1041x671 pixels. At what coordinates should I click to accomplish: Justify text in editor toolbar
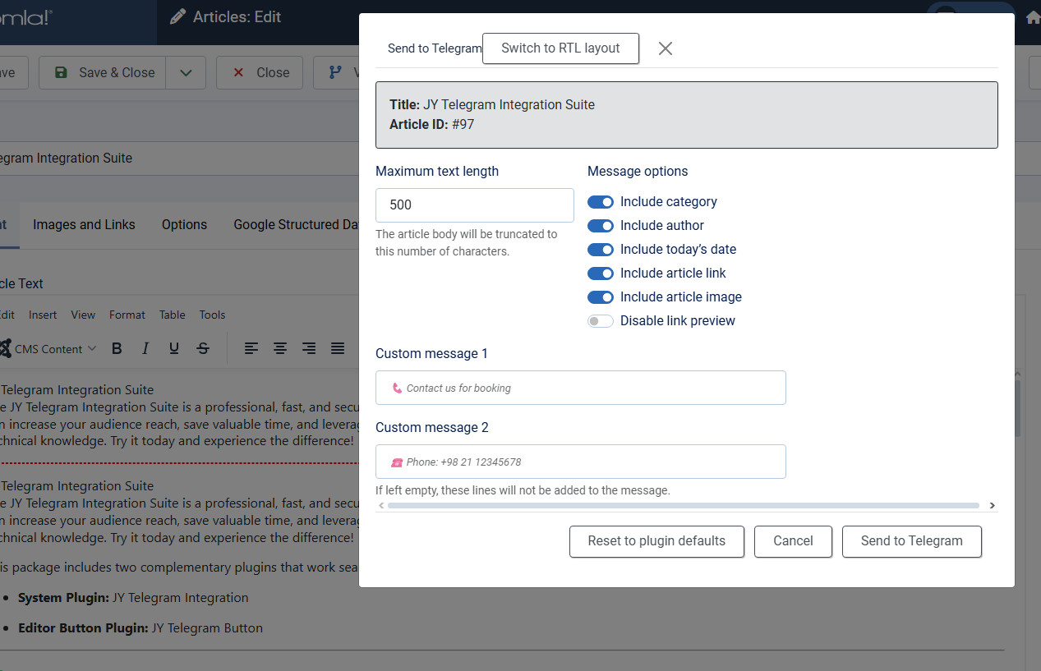pos(338,349)
